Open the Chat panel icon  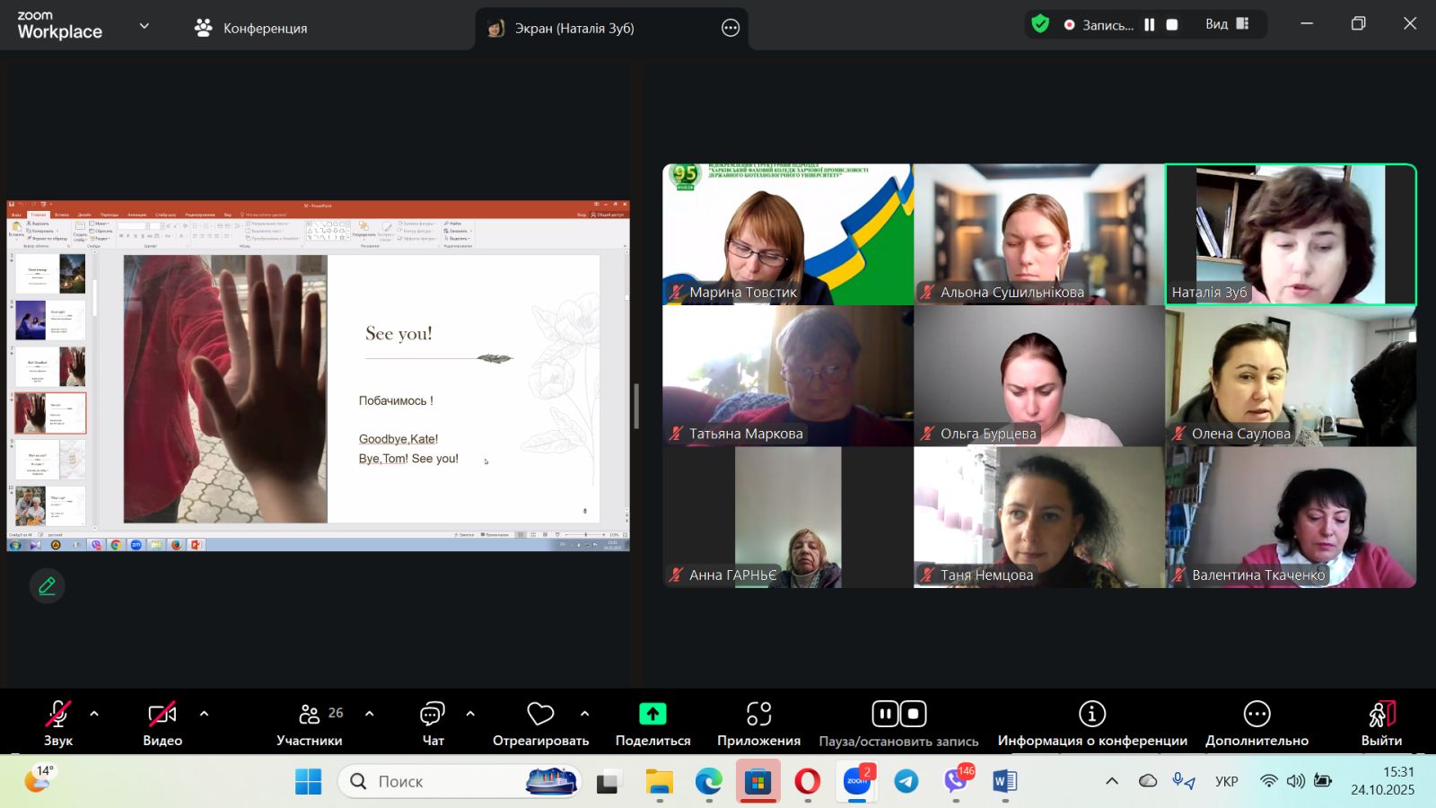pyautogui.click(x=433, y=715)
